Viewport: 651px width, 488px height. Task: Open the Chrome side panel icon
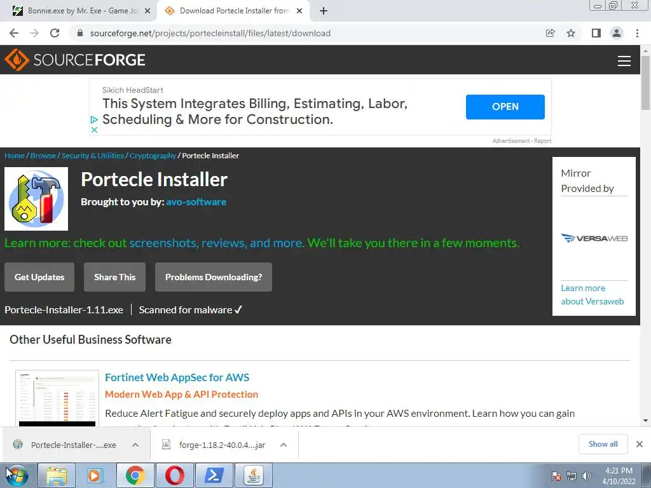pyautogui.click(x=596, y=33)
